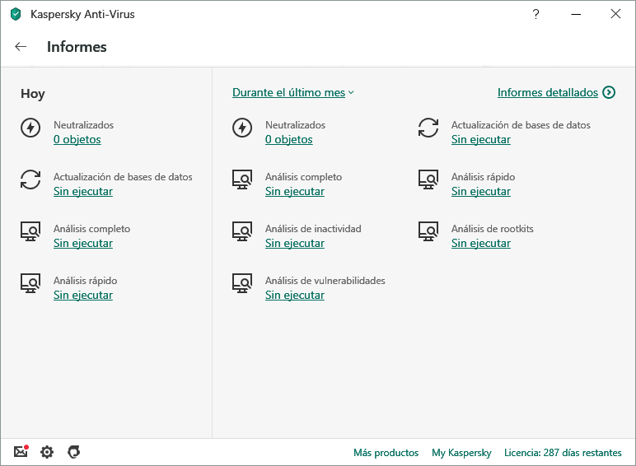Click Licencia: 287 días restantes

coord(563,453)
